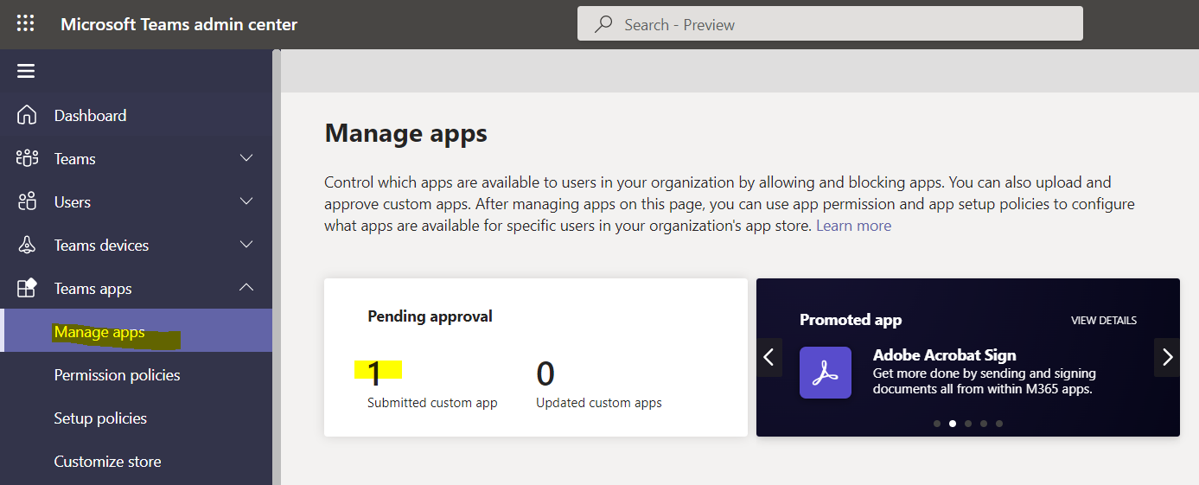Show next promoted app with right arrow
The height and width of the screenshot is (485, 1199).
point(1167,357)
